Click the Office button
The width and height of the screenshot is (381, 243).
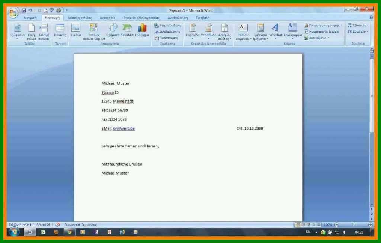13,13
